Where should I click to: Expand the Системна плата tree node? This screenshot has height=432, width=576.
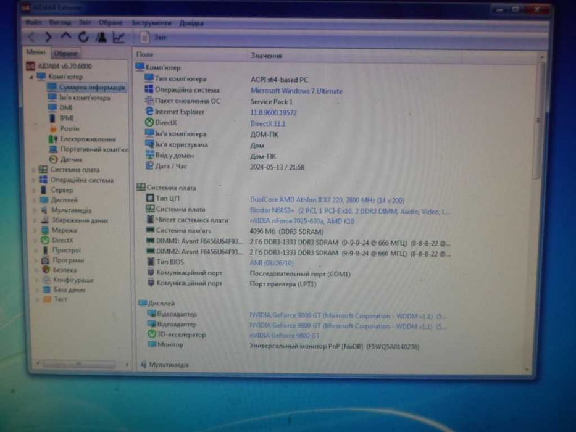[33, 170]
